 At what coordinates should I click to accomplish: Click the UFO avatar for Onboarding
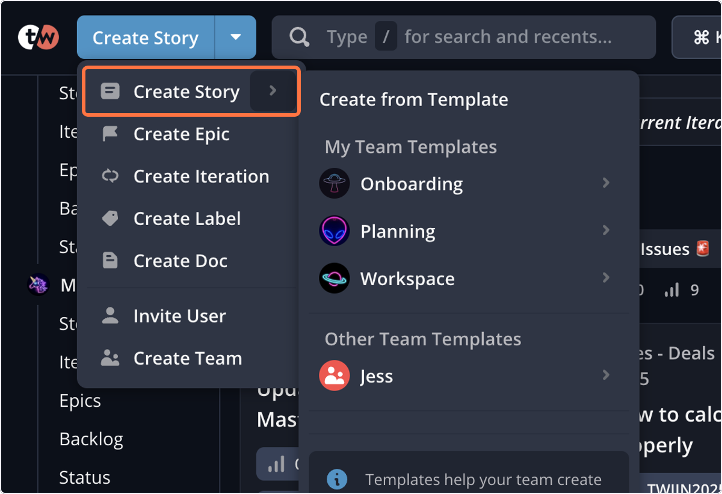tap(335, 184)
